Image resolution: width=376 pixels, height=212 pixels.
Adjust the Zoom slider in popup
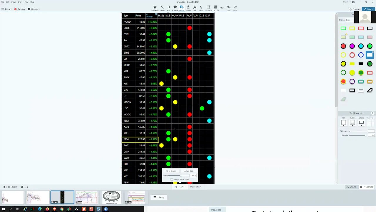pos(179,175)
